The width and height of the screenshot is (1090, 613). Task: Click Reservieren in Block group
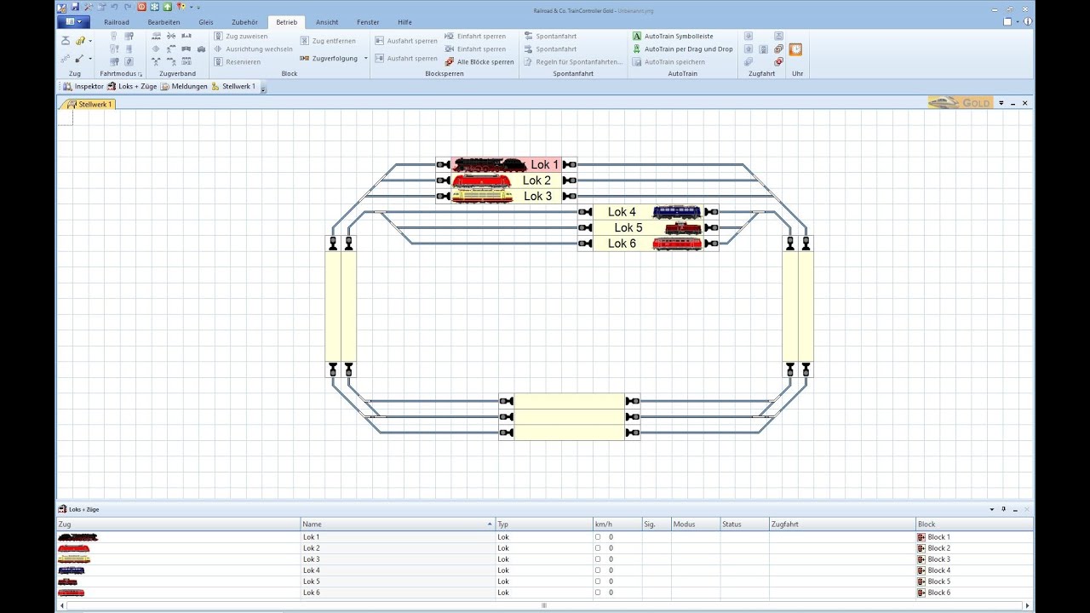[x=238, y=61]
